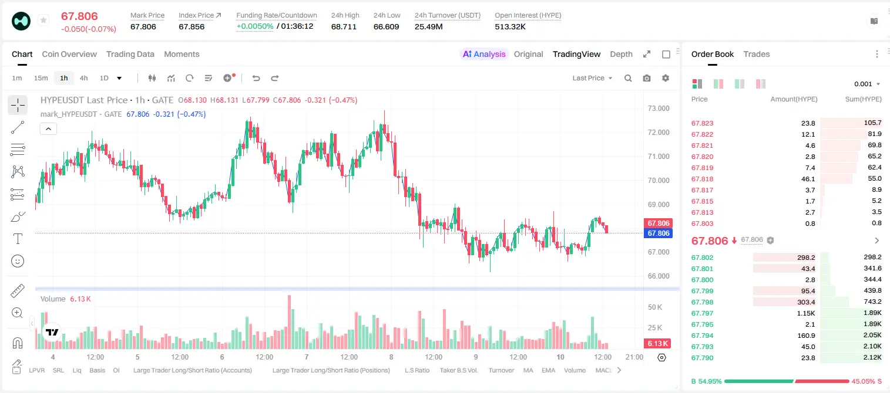The image size is (890, 393).
Task: Select the text annotation tool
Action: (18, 239)
